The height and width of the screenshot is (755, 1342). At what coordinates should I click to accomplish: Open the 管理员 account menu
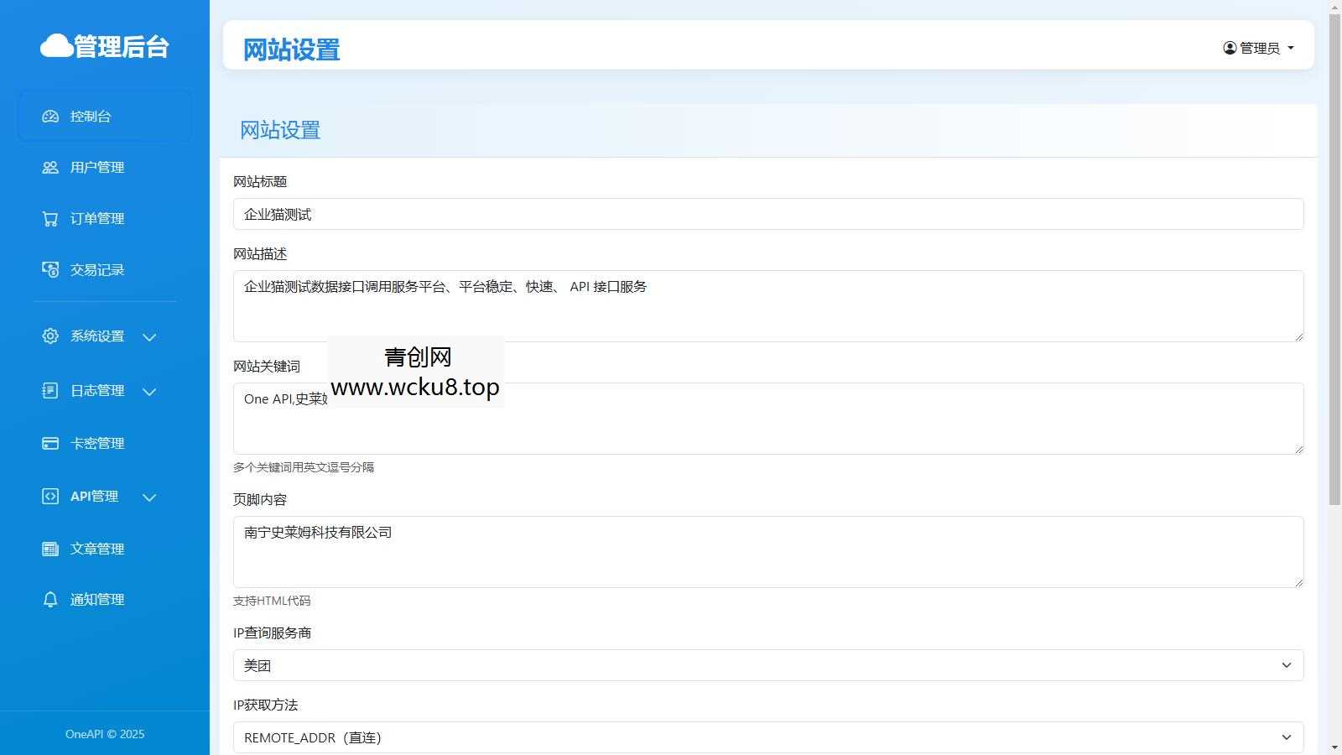pos(1258,47)
